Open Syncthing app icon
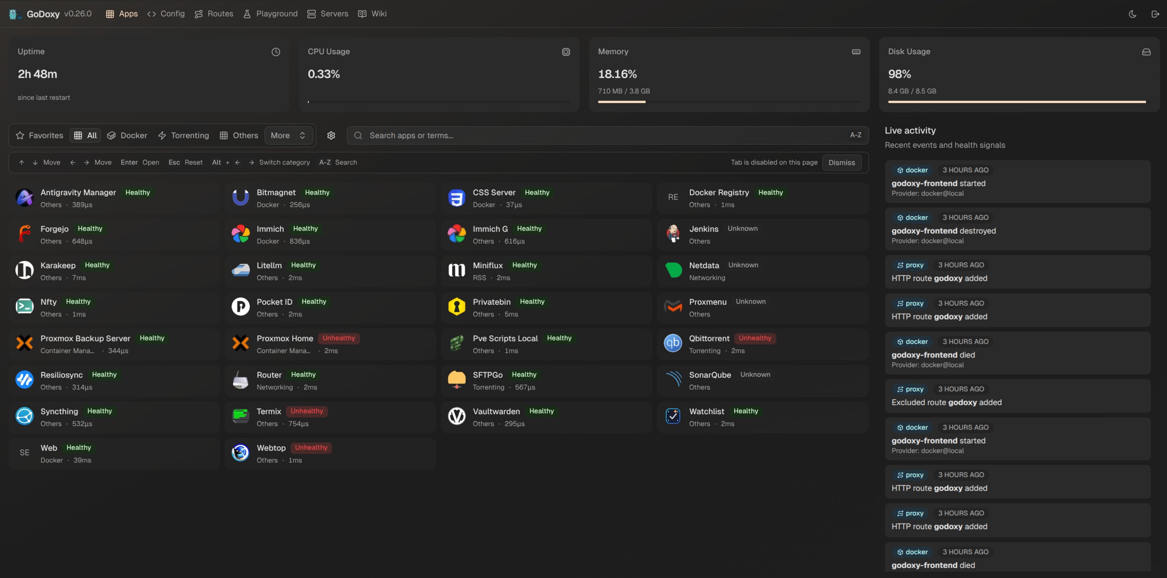This screenshot has width=1167, height=578. click(x=24, y=416)
